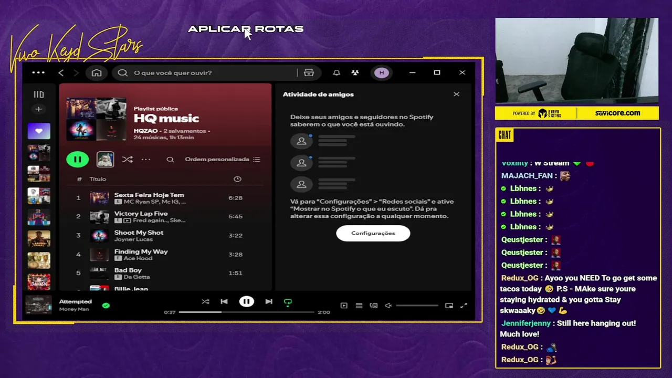The width and height of the screenshot is (672, 378).
Task: Open friend activity icon in top bar
Action: [x=355, y=72]
